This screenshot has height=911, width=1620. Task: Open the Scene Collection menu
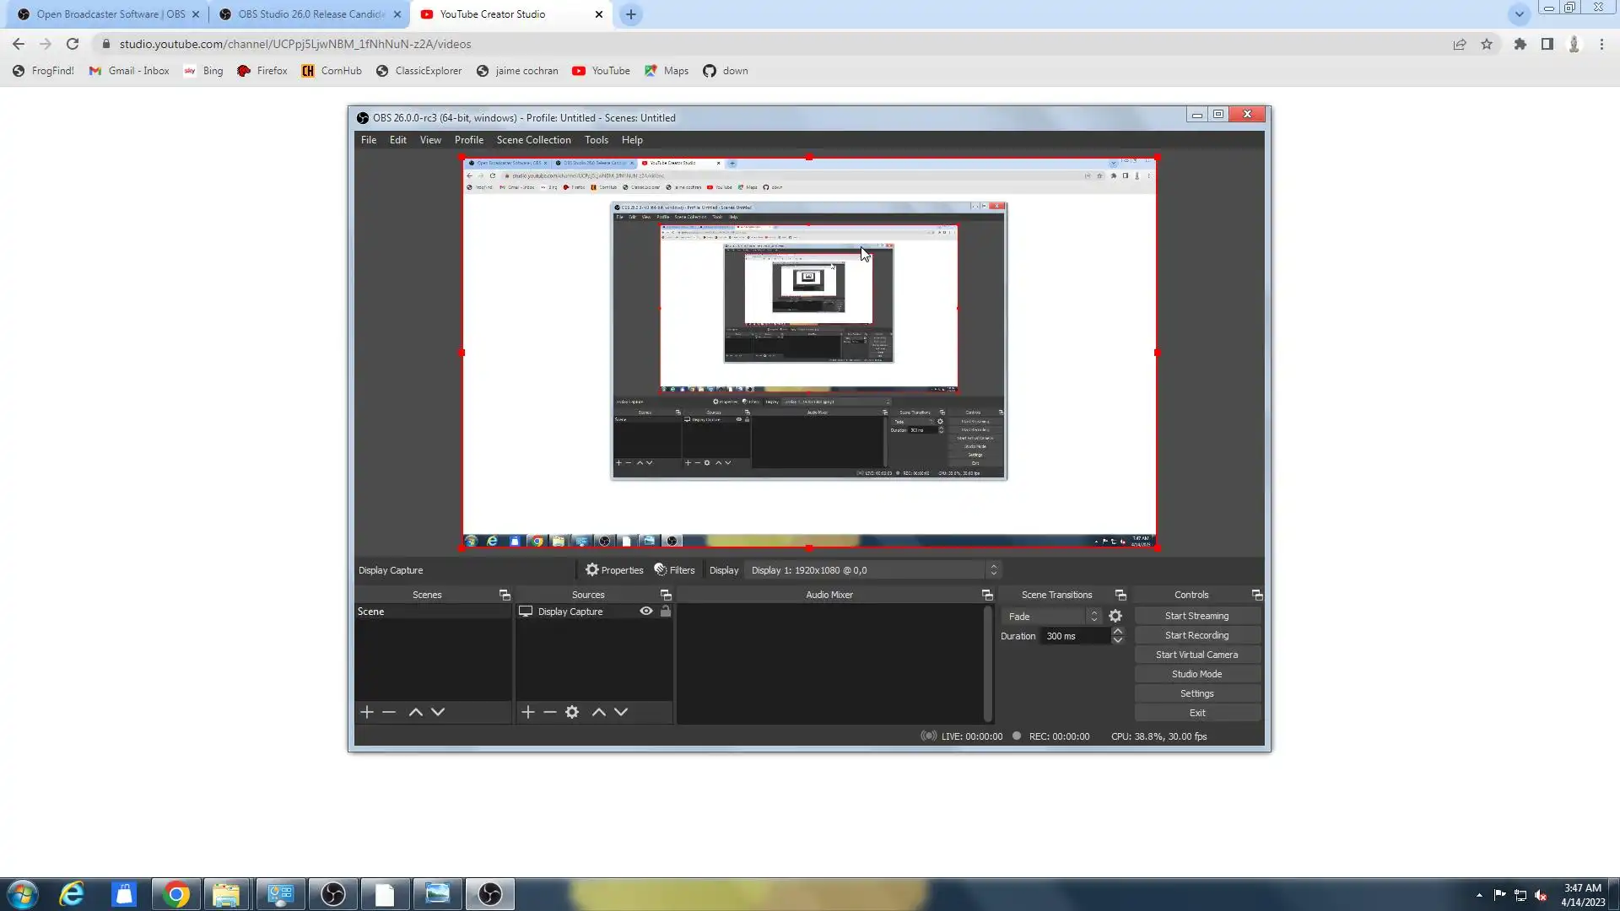(x=533, y=140)
